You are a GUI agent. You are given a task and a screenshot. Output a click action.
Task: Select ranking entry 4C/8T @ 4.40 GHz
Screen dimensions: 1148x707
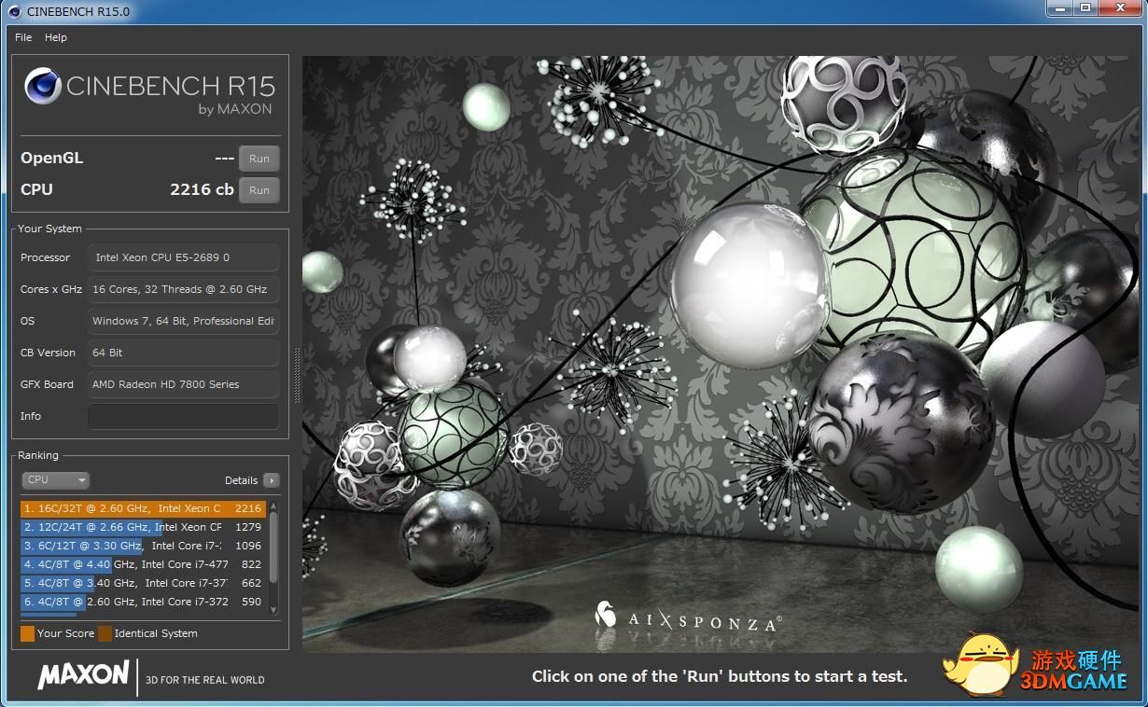[x=144, y=564]
